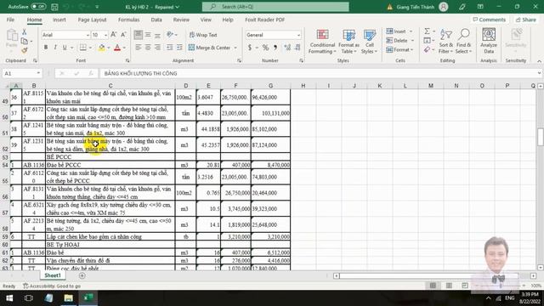Viewport: 544px width, 306px height.
Task: Apply Underline formatting
Action: point(65,48)
